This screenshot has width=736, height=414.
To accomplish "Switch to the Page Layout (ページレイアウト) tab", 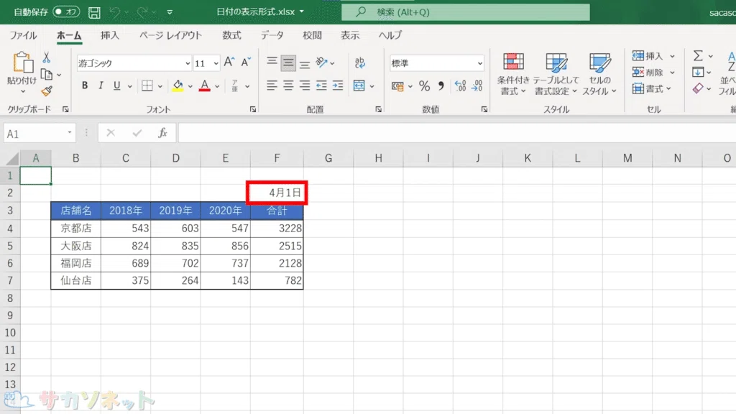I will pos(170,35).
